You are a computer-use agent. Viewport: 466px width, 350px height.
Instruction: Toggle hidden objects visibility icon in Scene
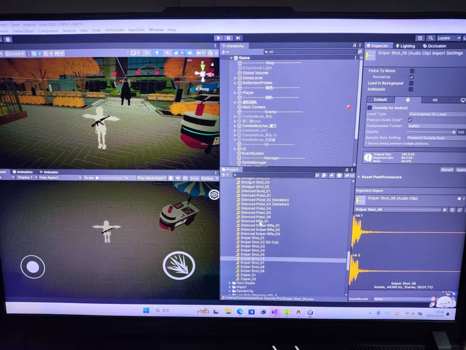click(x=189, y=53)
